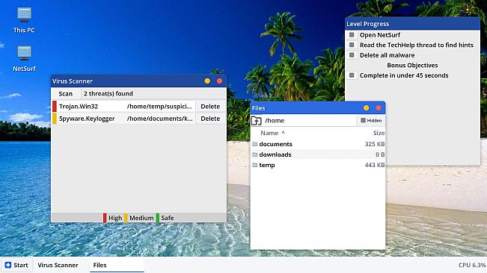The height and width of the screenshot is (273, 487).
Task: Click the /home path field
Action: click(x=310, y=121)
